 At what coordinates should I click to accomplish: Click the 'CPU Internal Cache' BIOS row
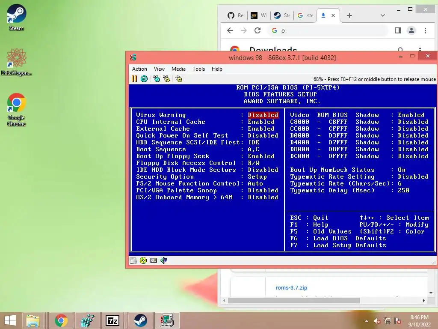205,122
